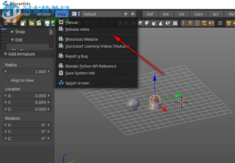Click the blue Z-axis gizmo arrow

pos(155,78)
